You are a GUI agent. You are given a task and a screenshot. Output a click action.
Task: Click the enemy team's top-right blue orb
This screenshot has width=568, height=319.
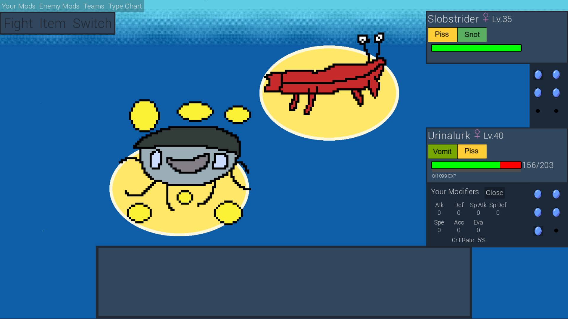(x=556, y=75)
